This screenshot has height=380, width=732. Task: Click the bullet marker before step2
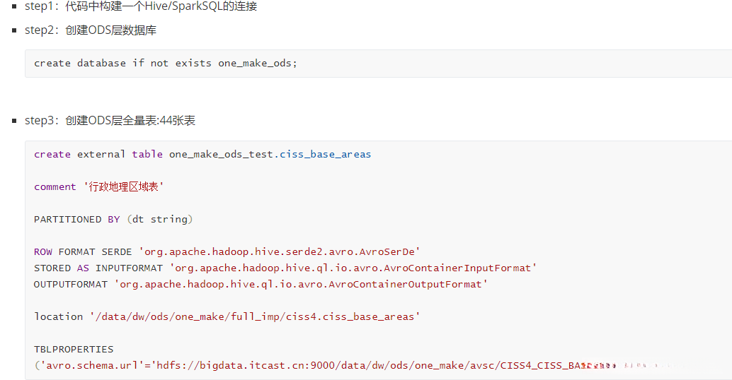click(14, 30)
